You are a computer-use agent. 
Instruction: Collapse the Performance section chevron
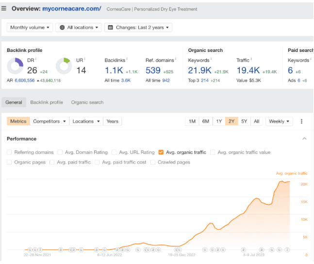tap(304, 139)
